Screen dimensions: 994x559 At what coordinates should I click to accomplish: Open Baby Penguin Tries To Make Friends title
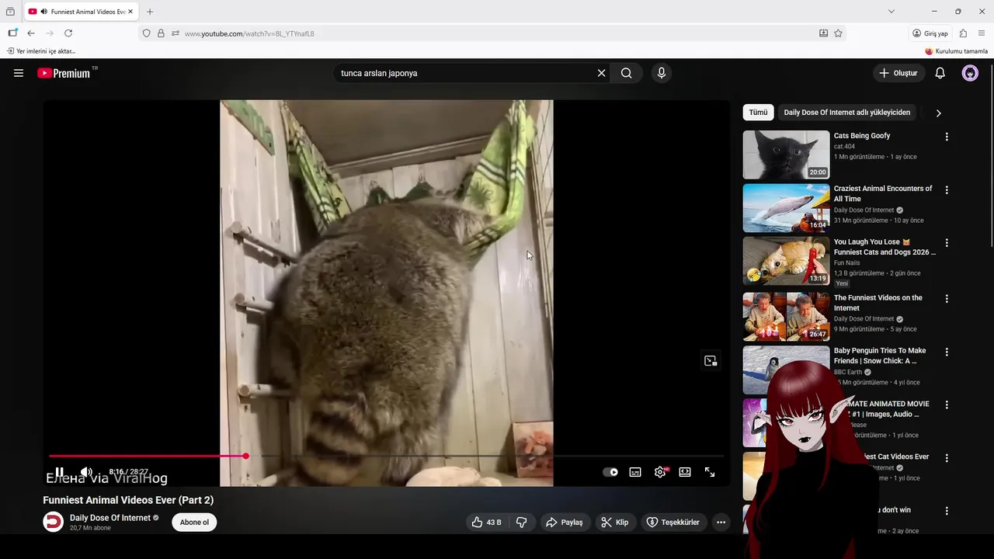[880, 356]
